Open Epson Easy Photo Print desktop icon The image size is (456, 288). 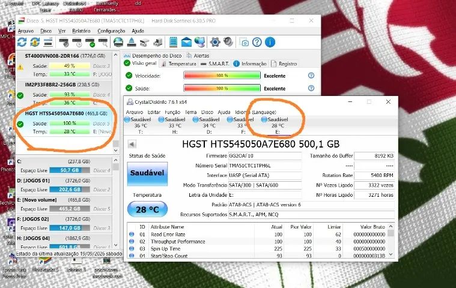point(14,266)
